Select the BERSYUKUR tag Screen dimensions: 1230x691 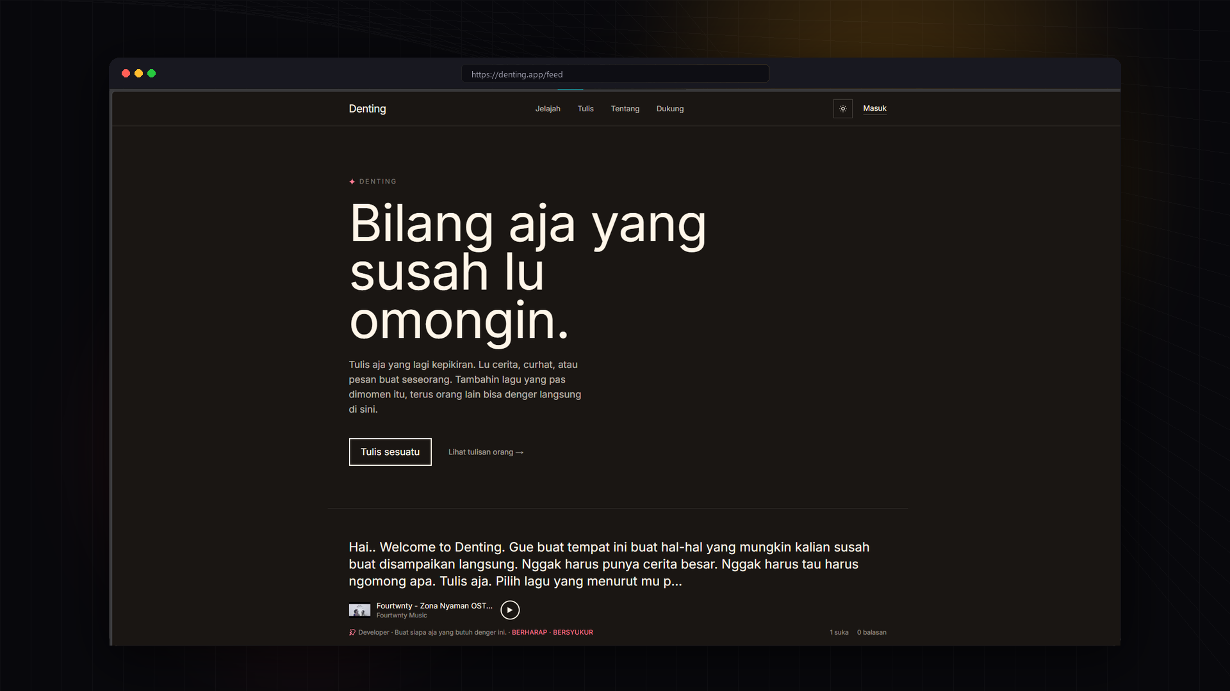coord(573,632)
